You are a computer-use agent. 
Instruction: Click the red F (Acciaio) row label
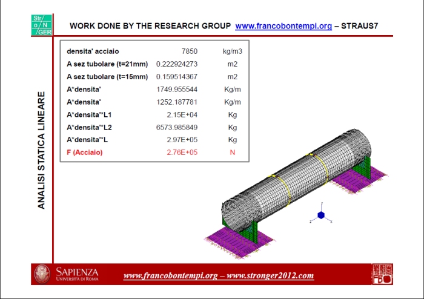pos(85,153)
